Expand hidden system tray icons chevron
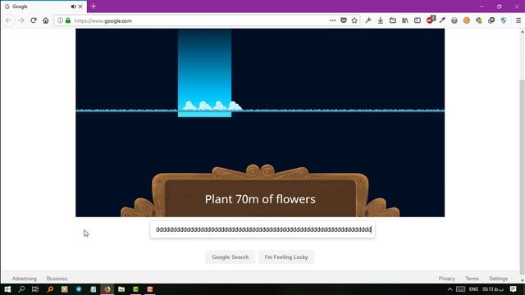Screen dimensions: 525x295 pyautogui.click(x=450, y=289)
